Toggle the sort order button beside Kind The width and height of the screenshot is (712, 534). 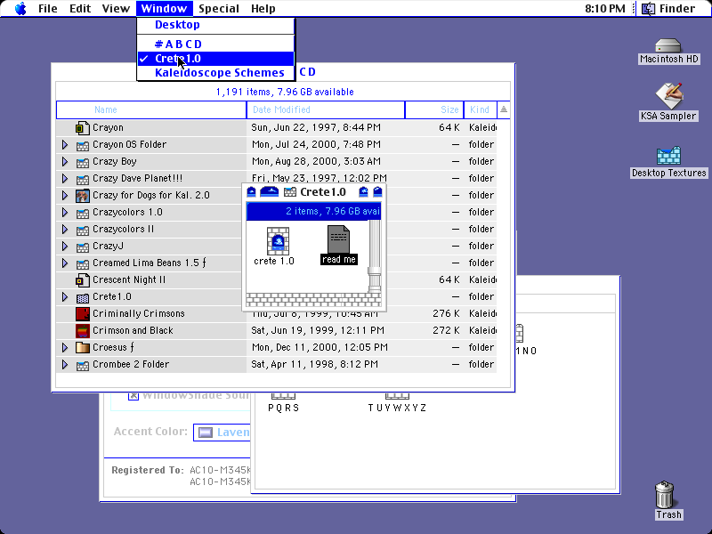coord(504,109)
